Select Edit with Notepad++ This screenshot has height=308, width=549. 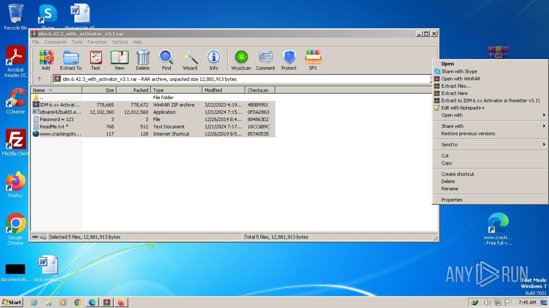pos(490,108)
